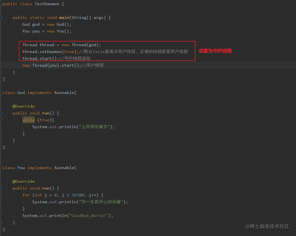
Task: Click the comment starting '//默认false'
Action: [x=133, y=52]
